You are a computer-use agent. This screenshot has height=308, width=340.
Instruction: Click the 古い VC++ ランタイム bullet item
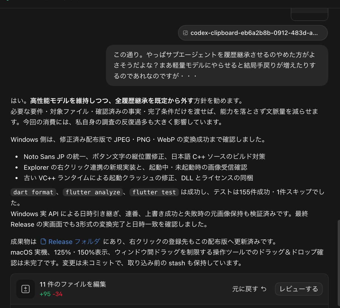click(x=138, y=178)
